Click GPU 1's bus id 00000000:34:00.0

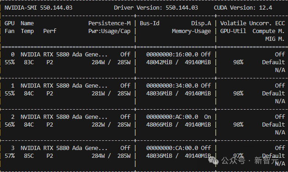coord(172,86)
